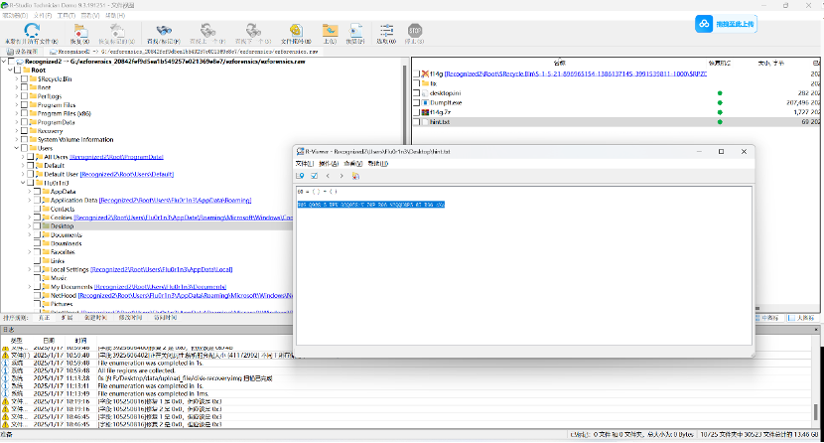This screenshot has width=824, height=443.
Task: Open the Help (H) menu in main window
Action: [115, 15]
